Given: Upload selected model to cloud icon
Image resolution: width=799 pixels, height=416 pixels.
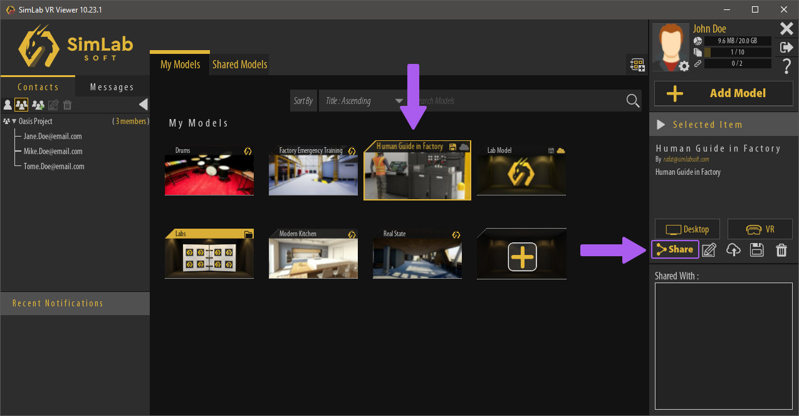Looking at the screenshot, I should (x=733, y=250).
